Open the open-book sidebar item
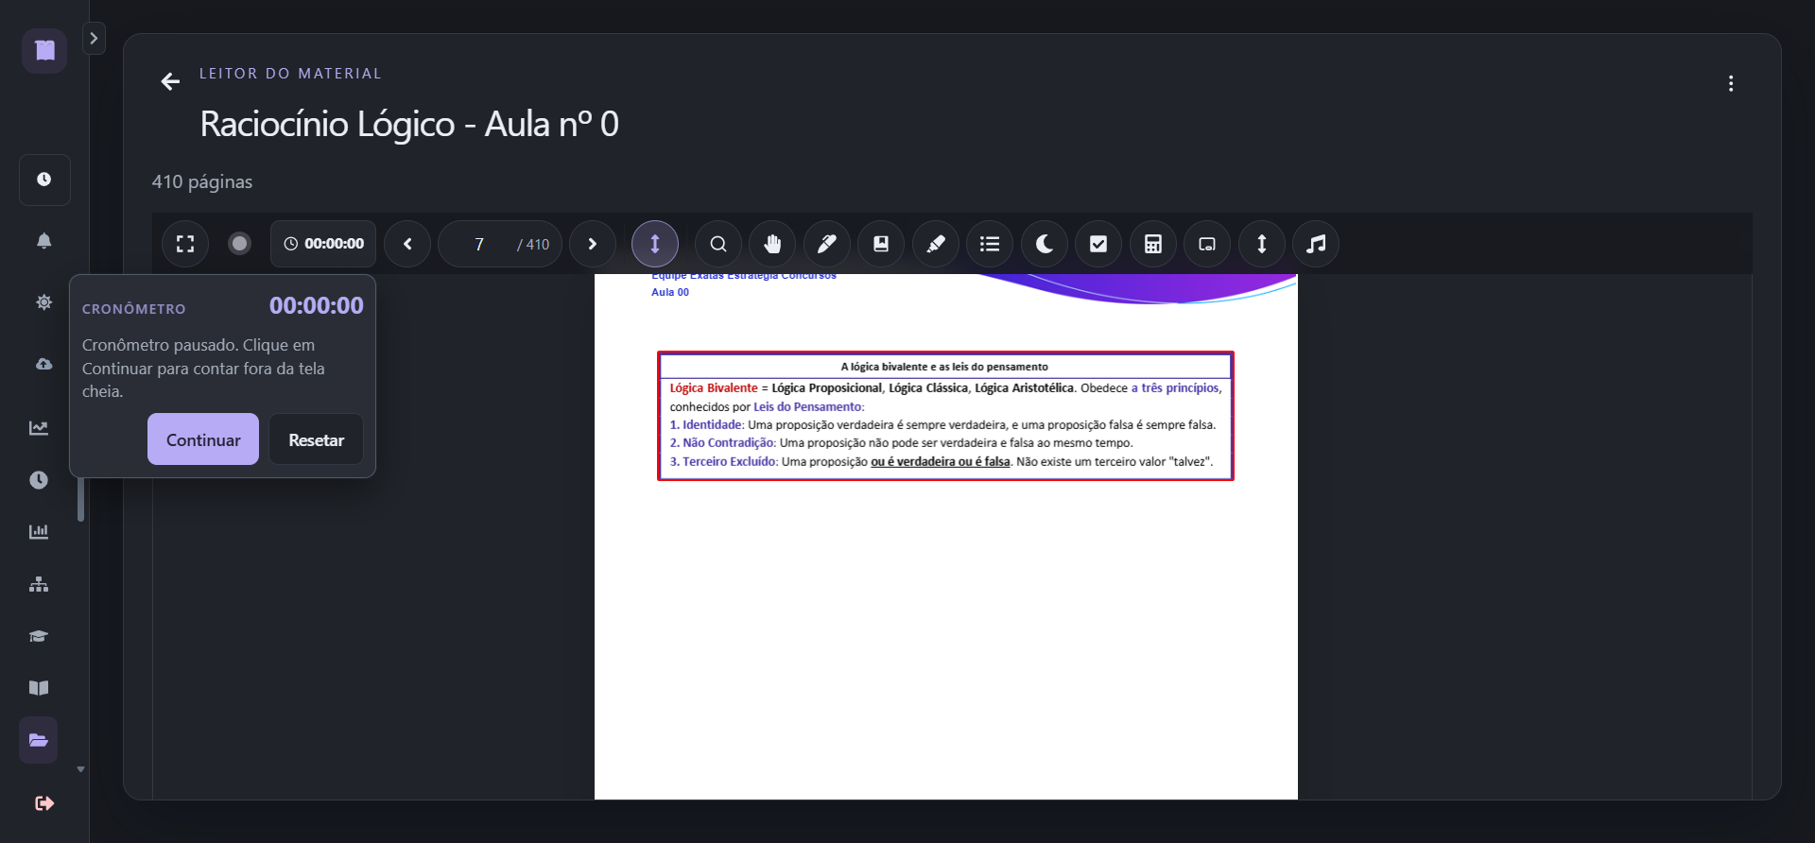 point(39,688)
